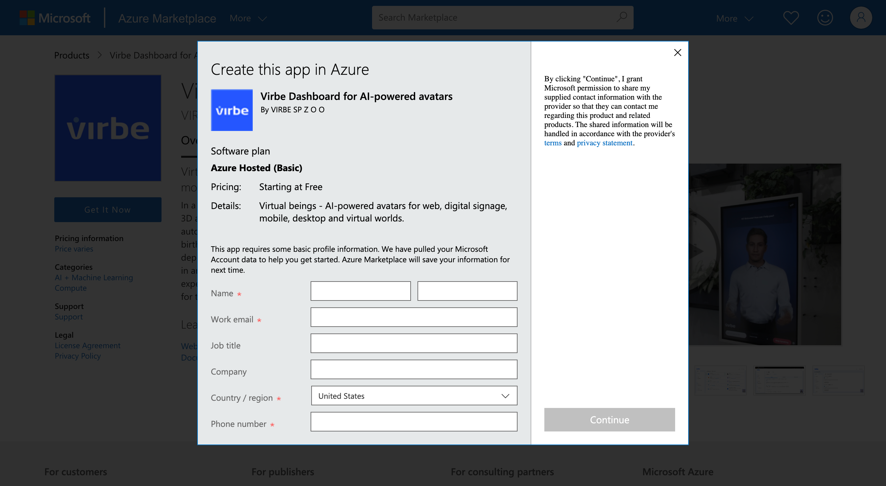Focus the Phone number field
The height and width of the screenshot is (486, 886).
[x=414, y=421]
